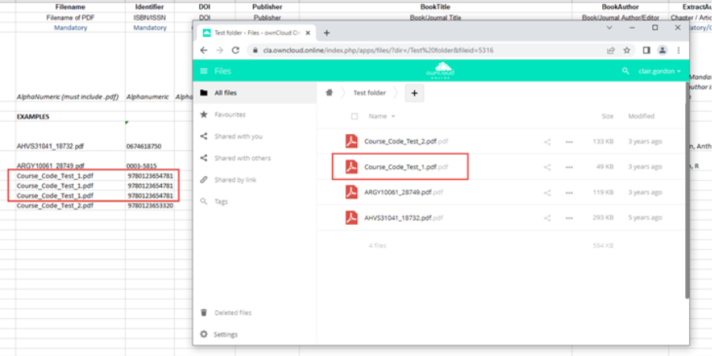Click the ownCloud vertical scrollbar

point(687,190)
